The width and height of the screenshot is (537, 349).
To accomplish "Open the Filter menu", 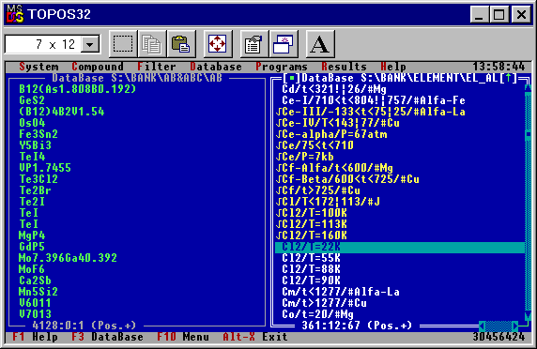I will (x=157, y=67).
